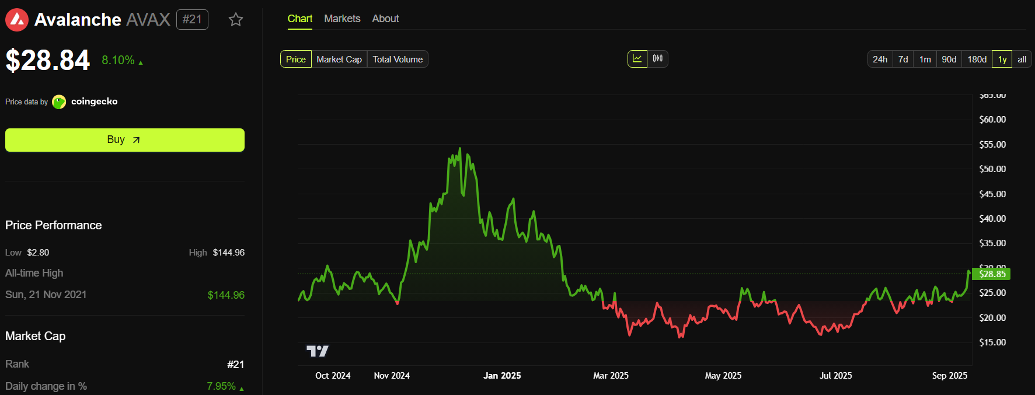
Task: Set chart range to 24h
Action: 880,60
